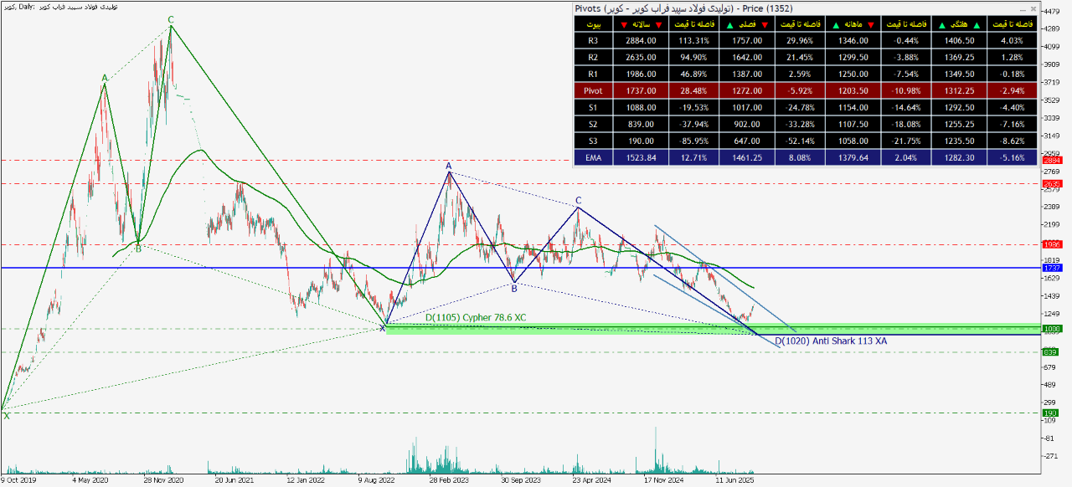This screenshot has height=487, width=1072.
Task: Select the EMA row label in the table
Action: [593, 157]
